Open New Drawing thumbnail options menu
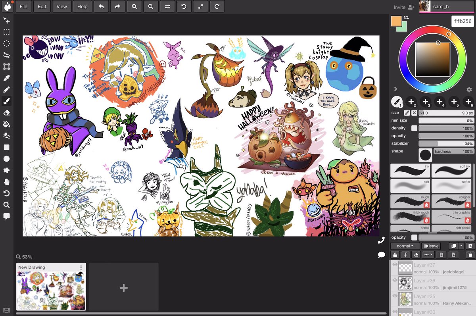This screenshot has height=316, width=476. coord(81,267)
